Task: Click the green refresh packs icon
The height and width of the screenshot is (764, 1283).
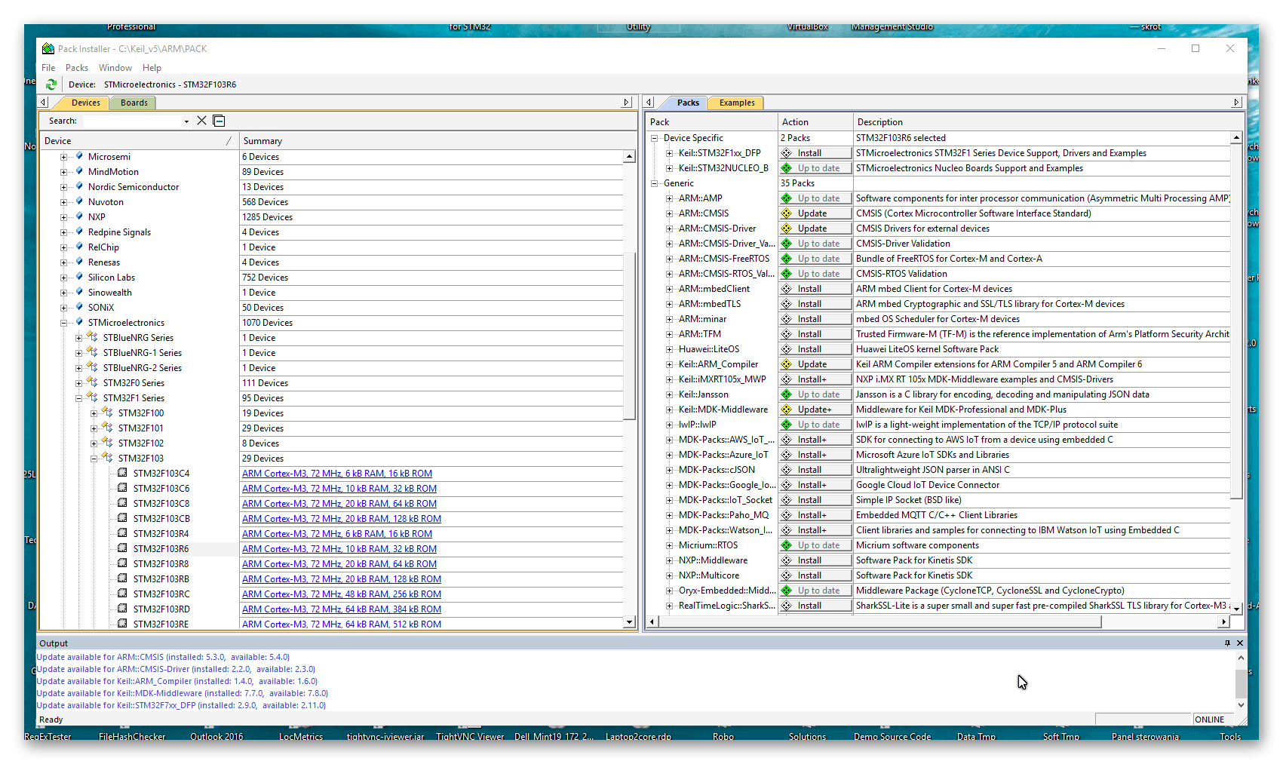Action: pyautogui.click(x=51, y=84)
